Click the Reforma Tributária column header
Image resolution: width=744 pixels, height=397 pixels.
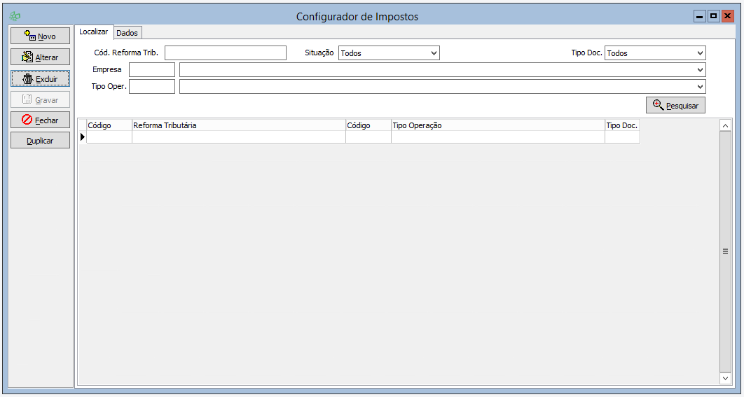238,125
